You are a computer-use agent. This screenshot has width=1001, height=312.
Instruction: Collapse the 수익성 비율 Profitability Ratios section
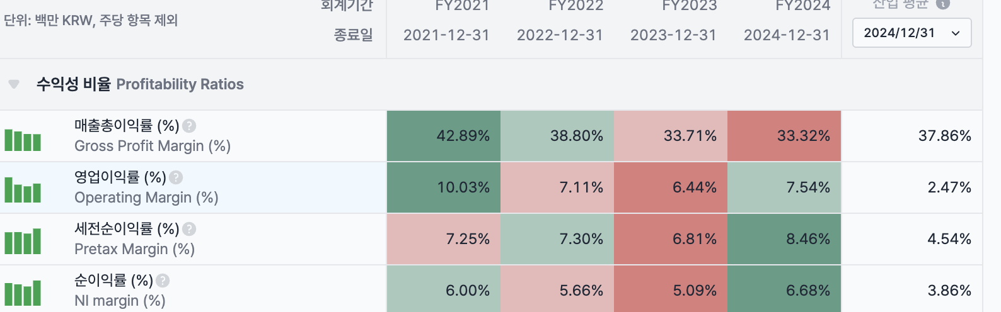pos(14,84)
